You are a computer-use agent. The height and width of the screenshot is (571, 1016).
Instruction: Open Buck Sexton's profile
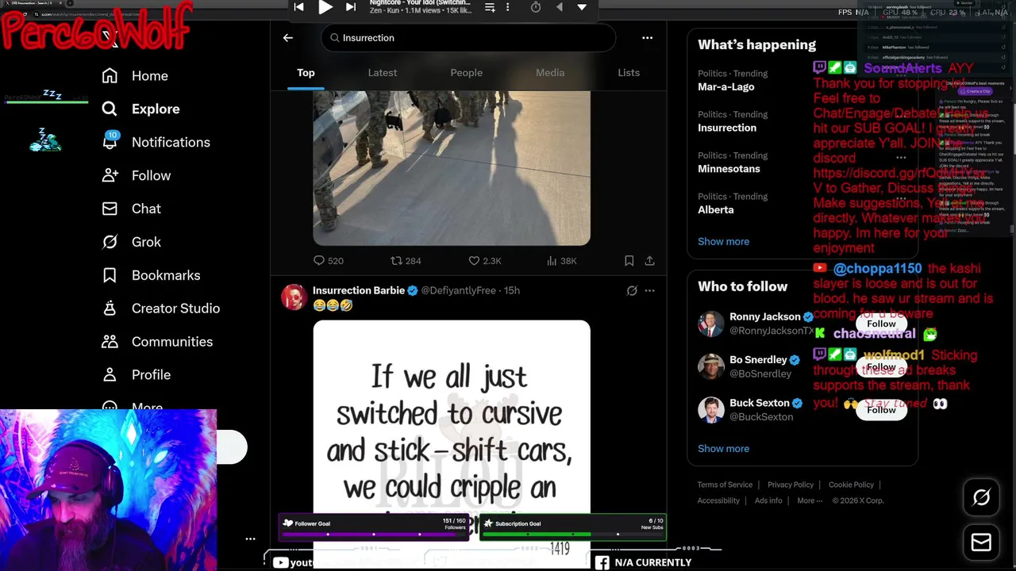(760, 403)
